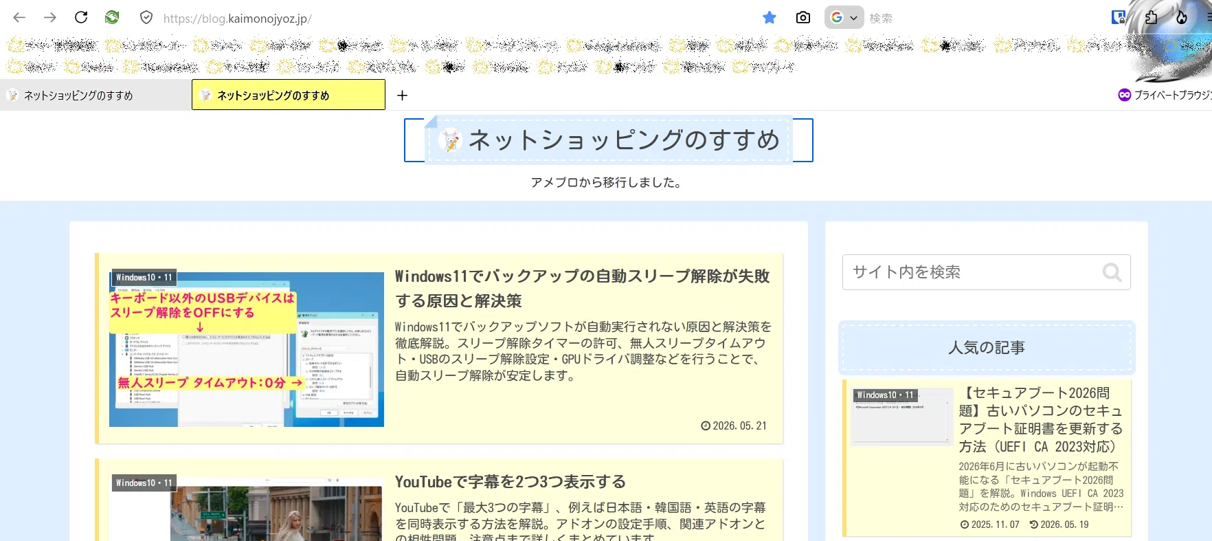Open the extensions puzzle-piece menu

1152,17
